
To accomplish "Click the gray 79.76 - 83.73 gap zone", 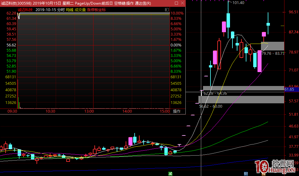I will 272,46.
